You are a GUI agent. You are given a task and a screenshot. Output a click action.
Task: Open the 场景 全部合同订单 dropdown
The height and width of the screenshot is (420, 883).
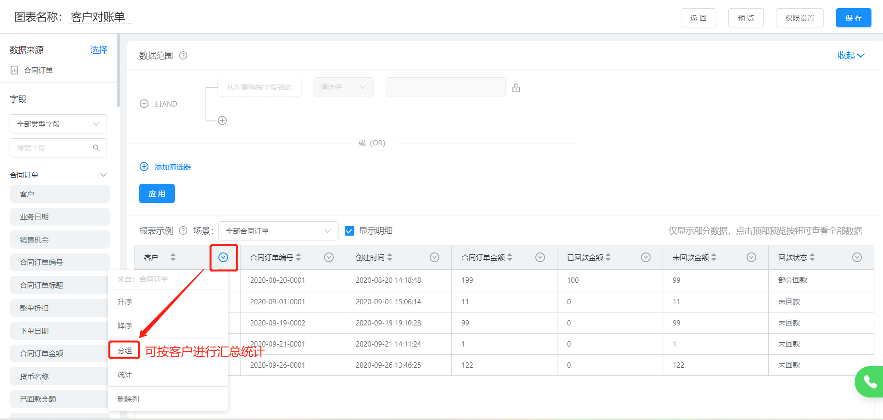coord(278,231)
